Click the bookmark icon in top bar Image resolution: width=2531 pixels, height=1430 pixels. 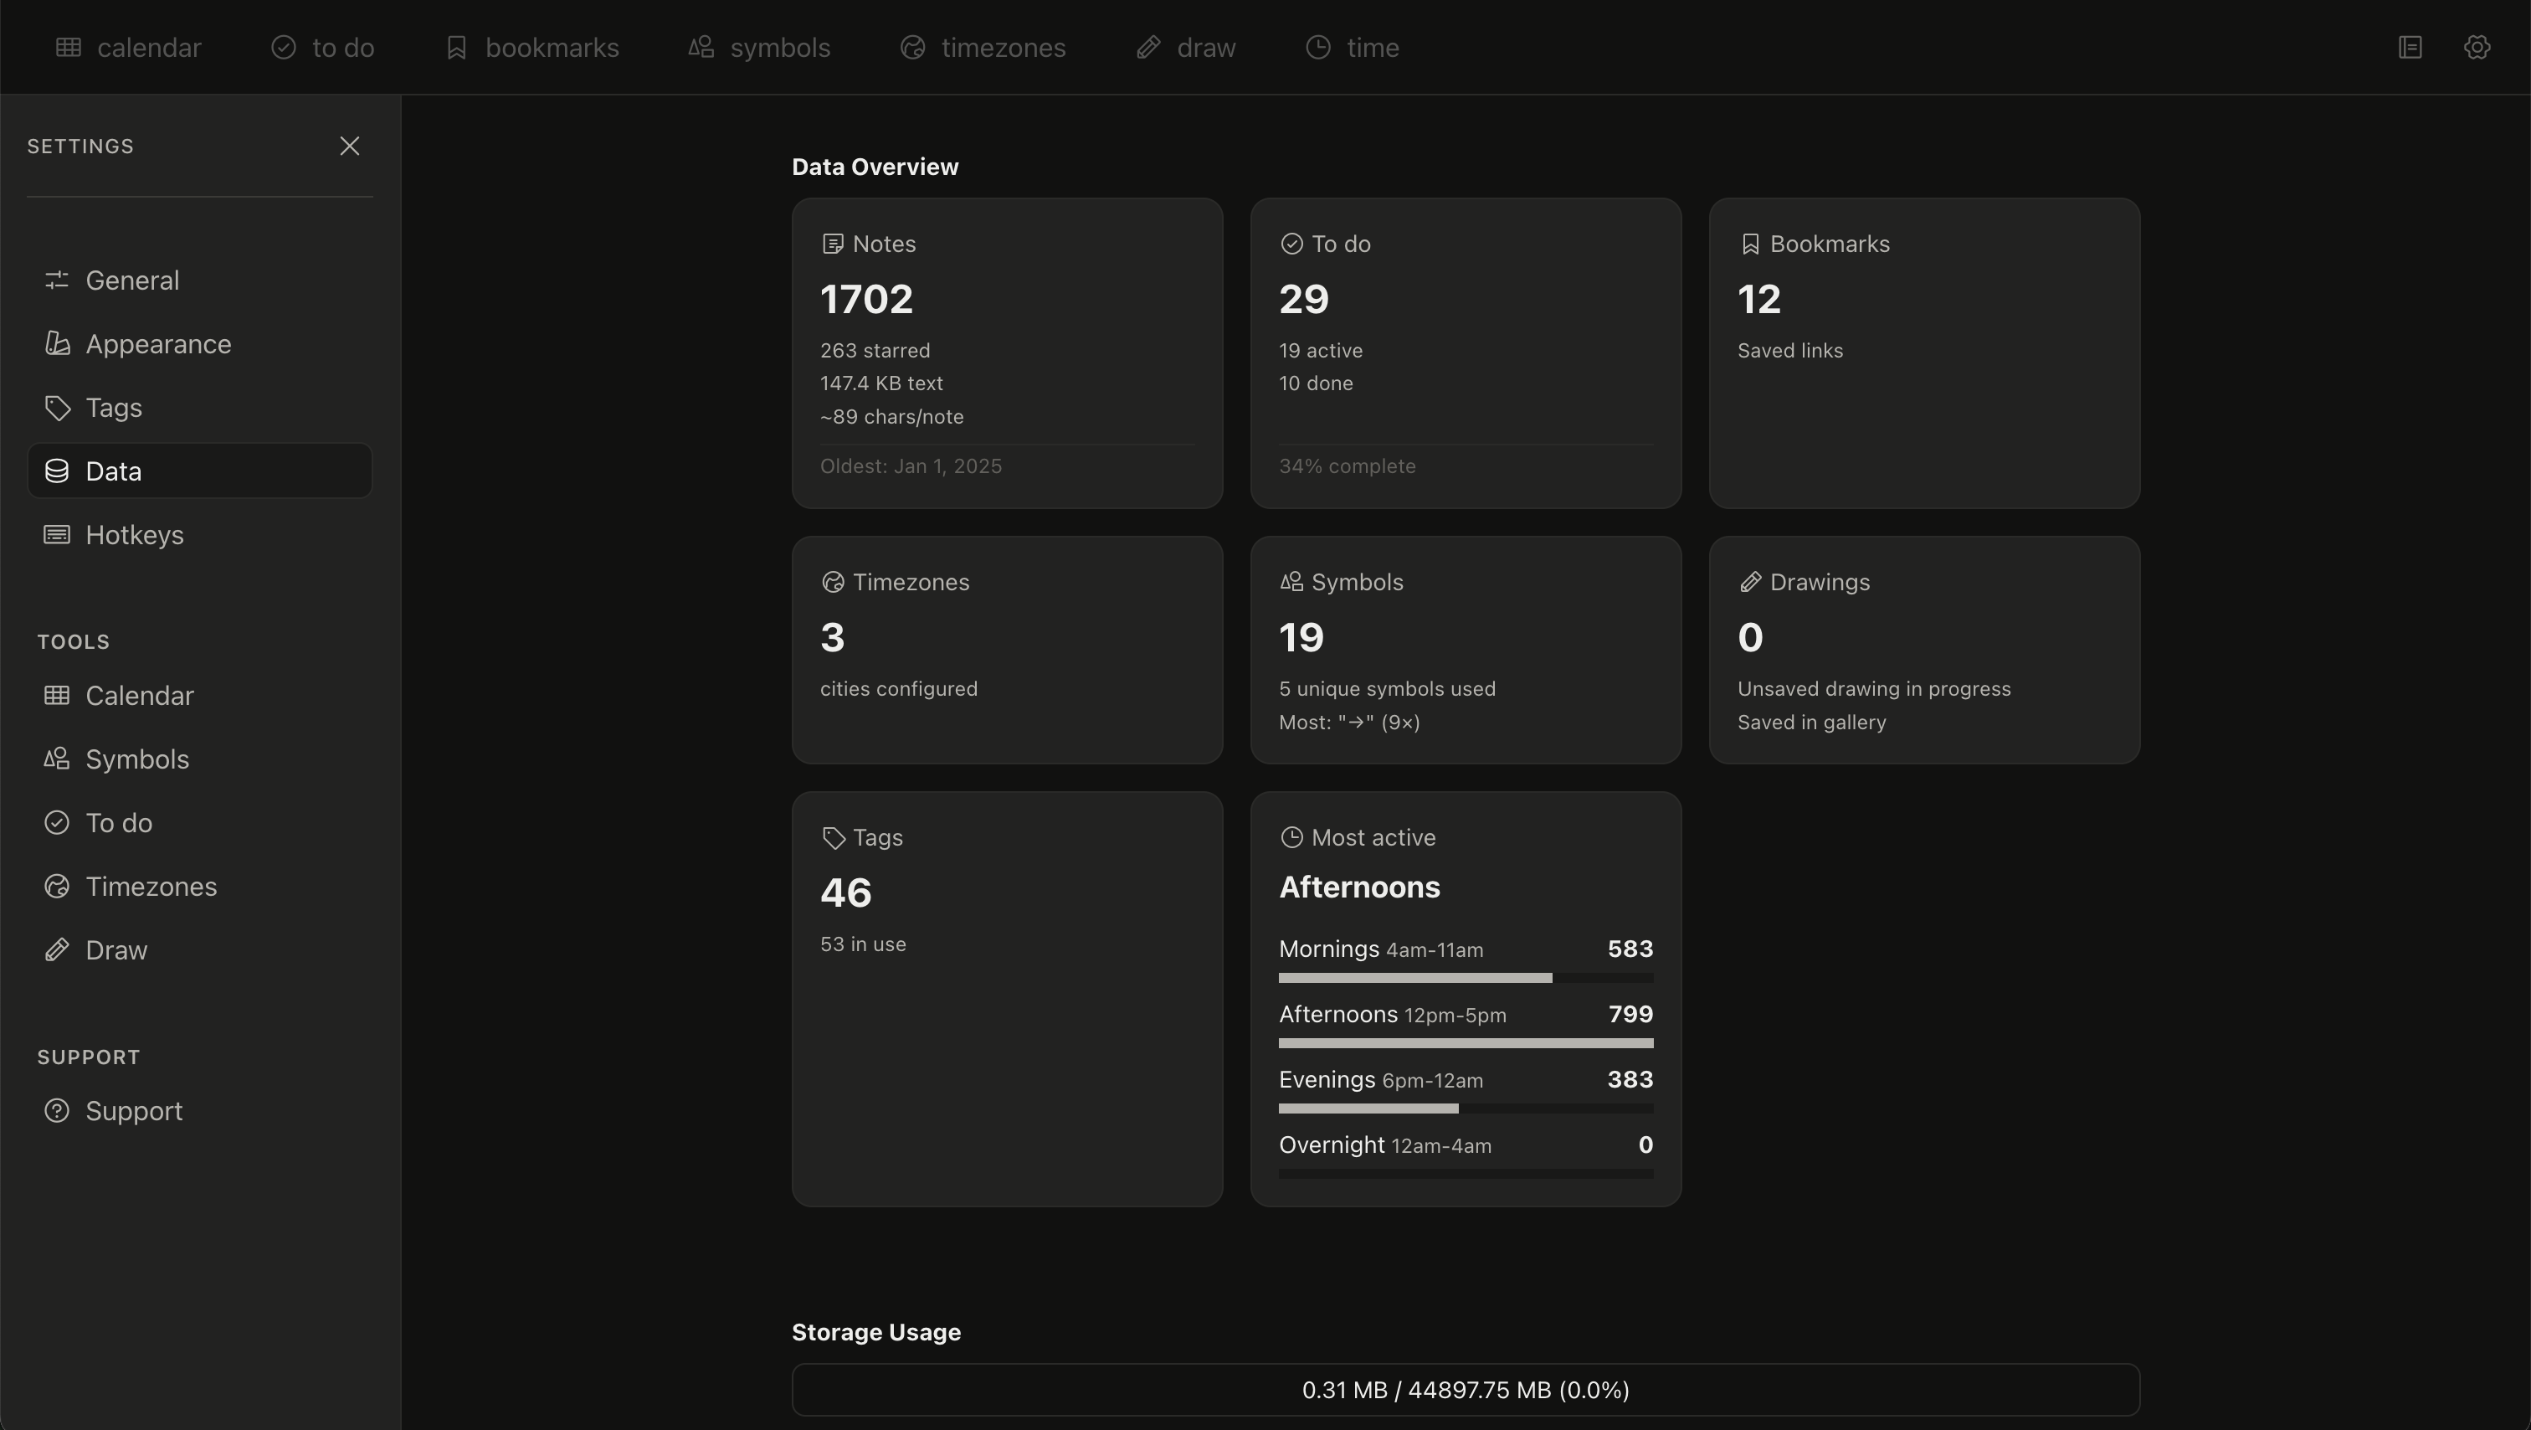point(457,47)
